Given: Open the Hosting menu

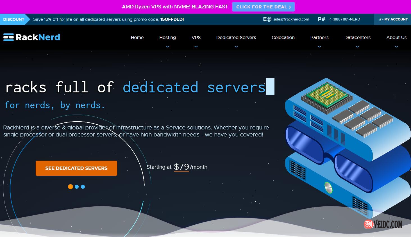Looking at the screenshot, I should pyautogui.click(x=167, y=37).
